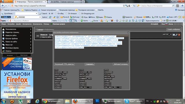Open the Помощь panel menu
Screen dimensions: 185x104
[x=46, y=24]
